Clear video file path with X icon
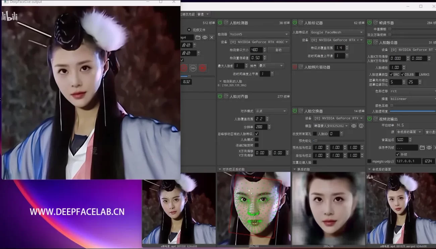The width and height of the screenshot is (436, 249). point(212,38)
